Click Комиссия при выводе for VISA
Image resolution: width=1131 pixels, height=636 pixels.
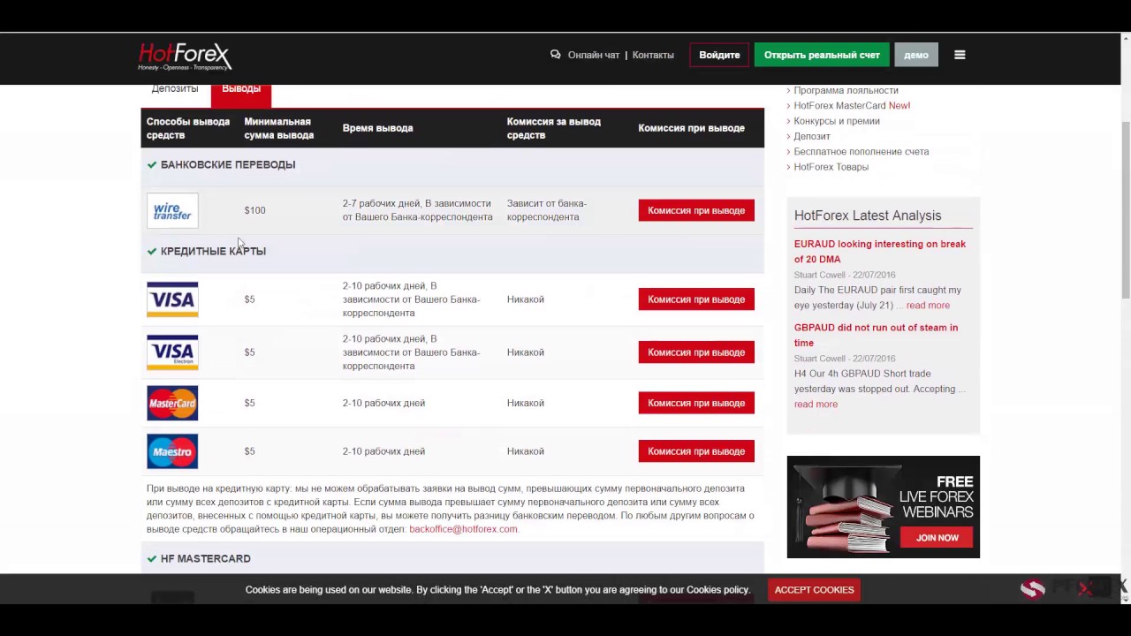pos(696,299)
